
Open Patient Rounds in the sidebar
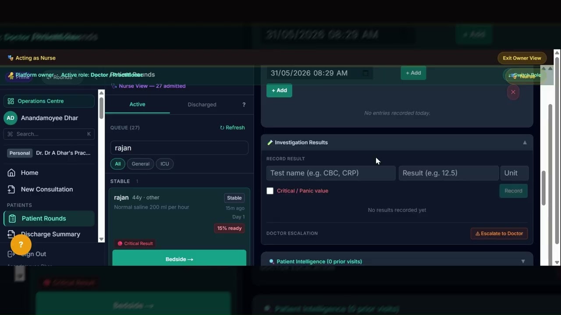tap(49, 219)
